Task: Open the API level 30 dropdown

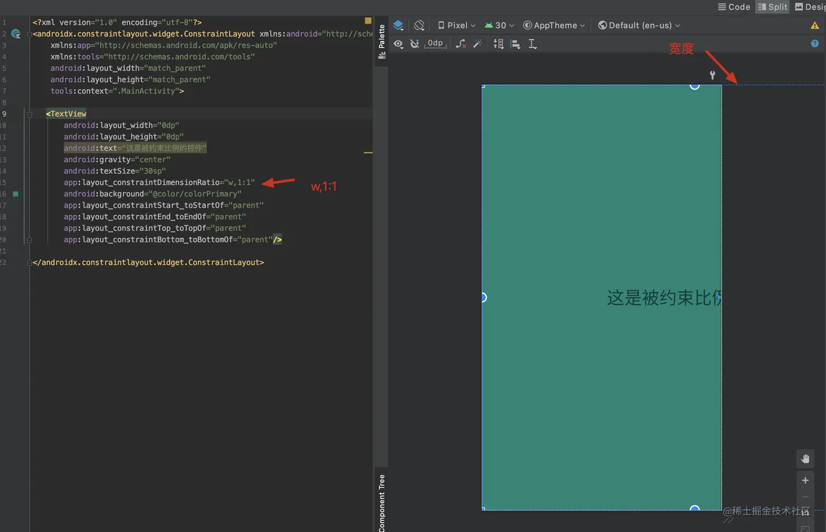Action: 499,25
